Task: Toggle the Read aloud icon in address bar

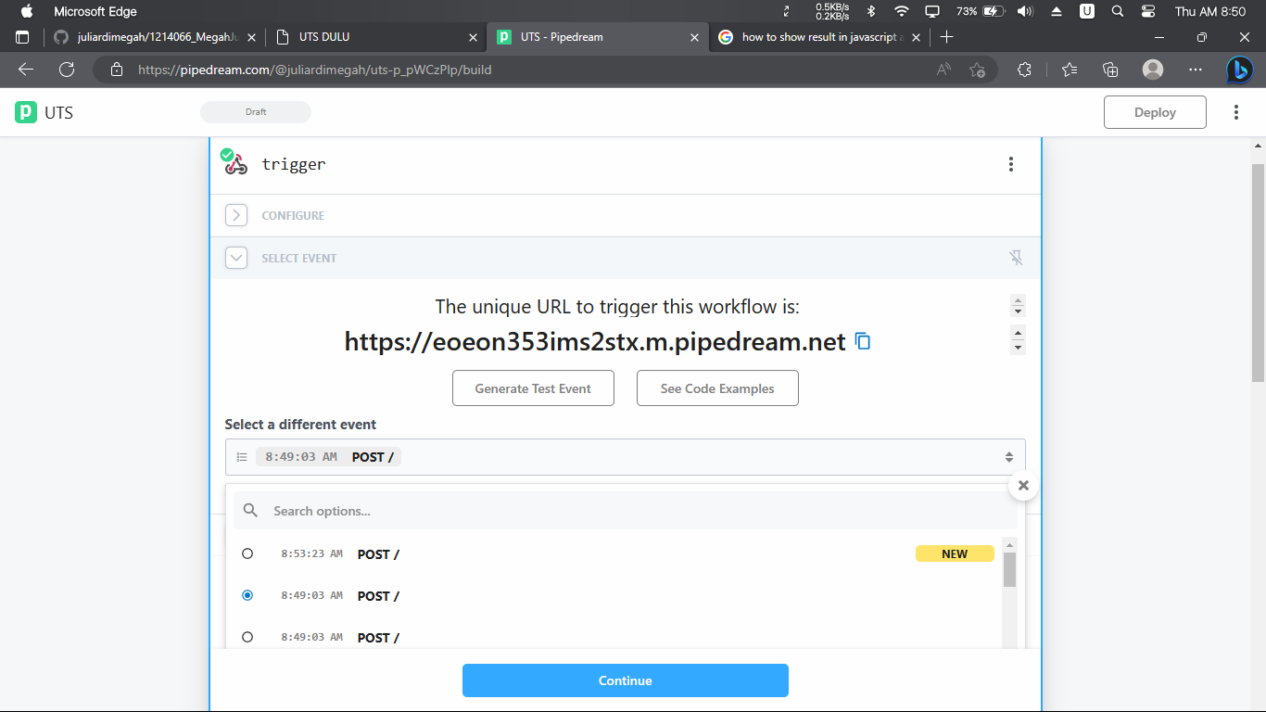Action: click(x=943, y=70)
